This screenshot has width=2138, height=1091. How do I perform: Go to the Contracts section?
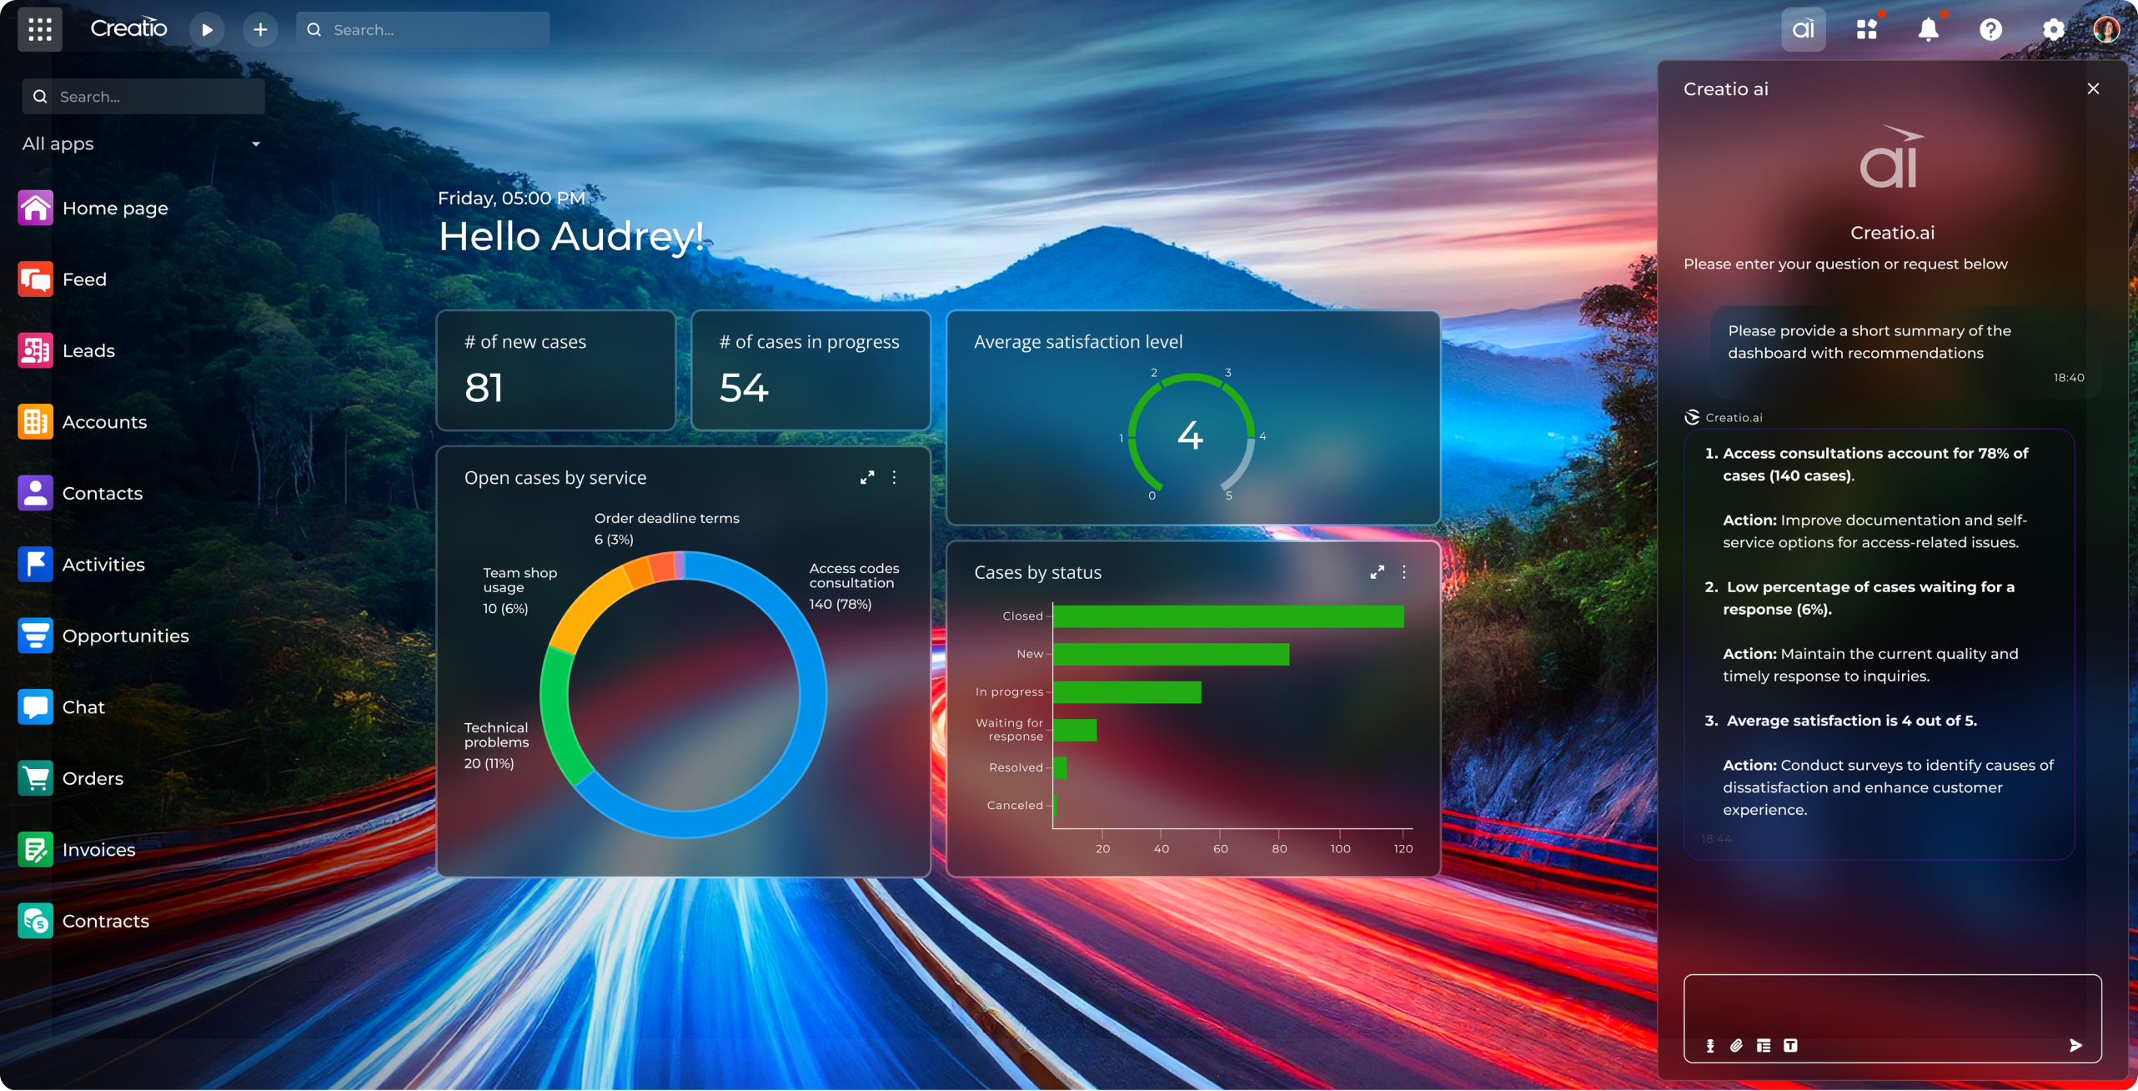[35, 920]
